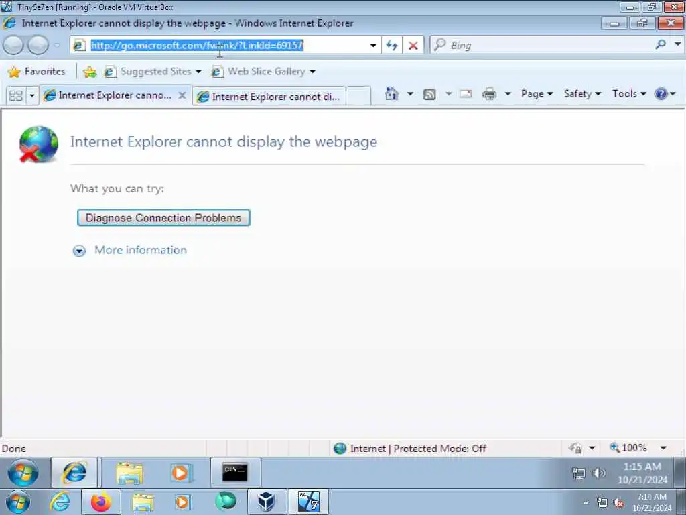Click the IE Forward navigation button
This screenshot has width=686, height=515.
pos(38,45)
